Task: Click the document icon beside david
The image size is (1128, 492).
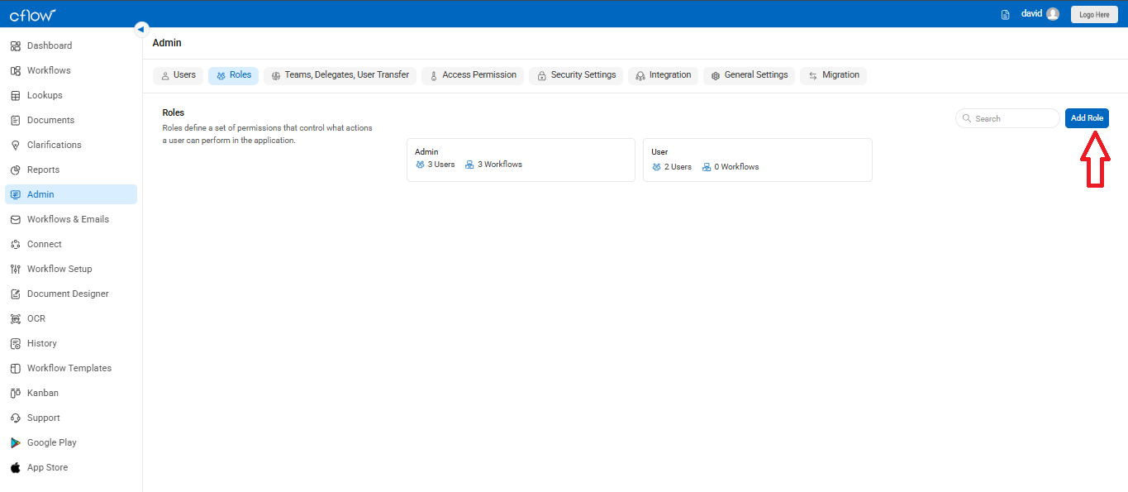Action: [x=1006, y=14]
